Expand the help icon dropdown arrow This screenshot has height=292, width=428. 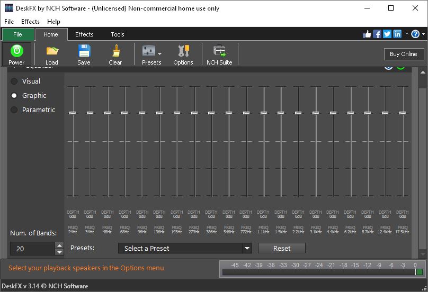(423, 34)
